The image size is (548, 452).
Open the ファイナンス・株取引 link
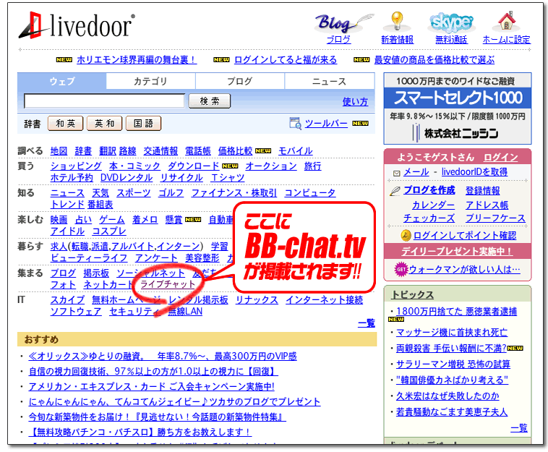[x=234, y=193]
